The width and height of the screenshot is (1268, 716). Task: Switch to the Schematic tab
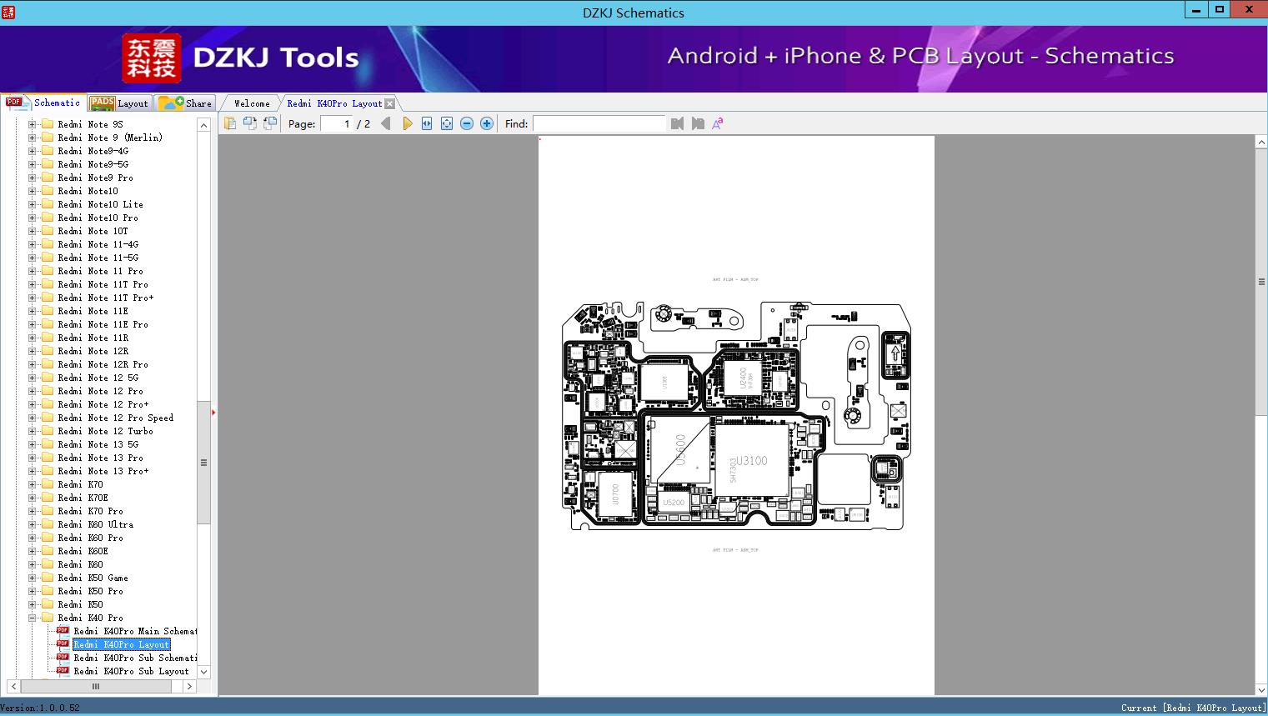point(43,103)
